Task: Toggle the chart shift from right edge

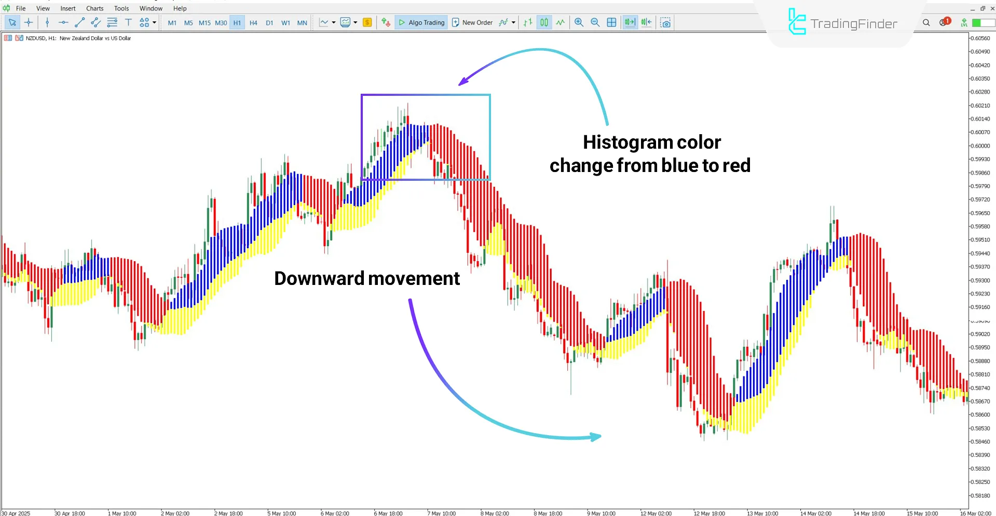Action: pos(646,22)
